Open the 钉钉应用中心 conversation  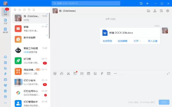coord(30,93)
